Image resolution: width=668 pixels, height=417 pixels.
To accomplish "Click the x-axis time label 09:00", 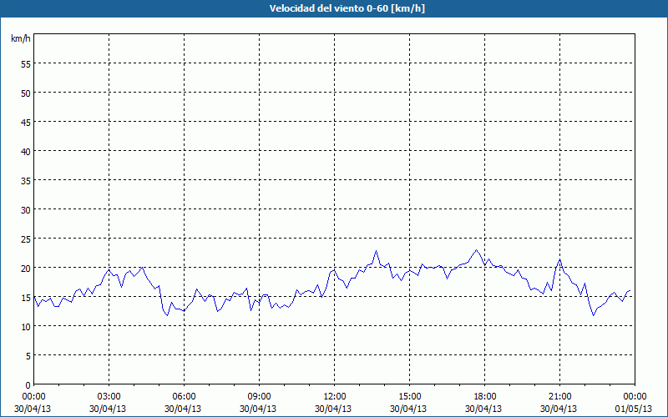I will tap(259, 397).
